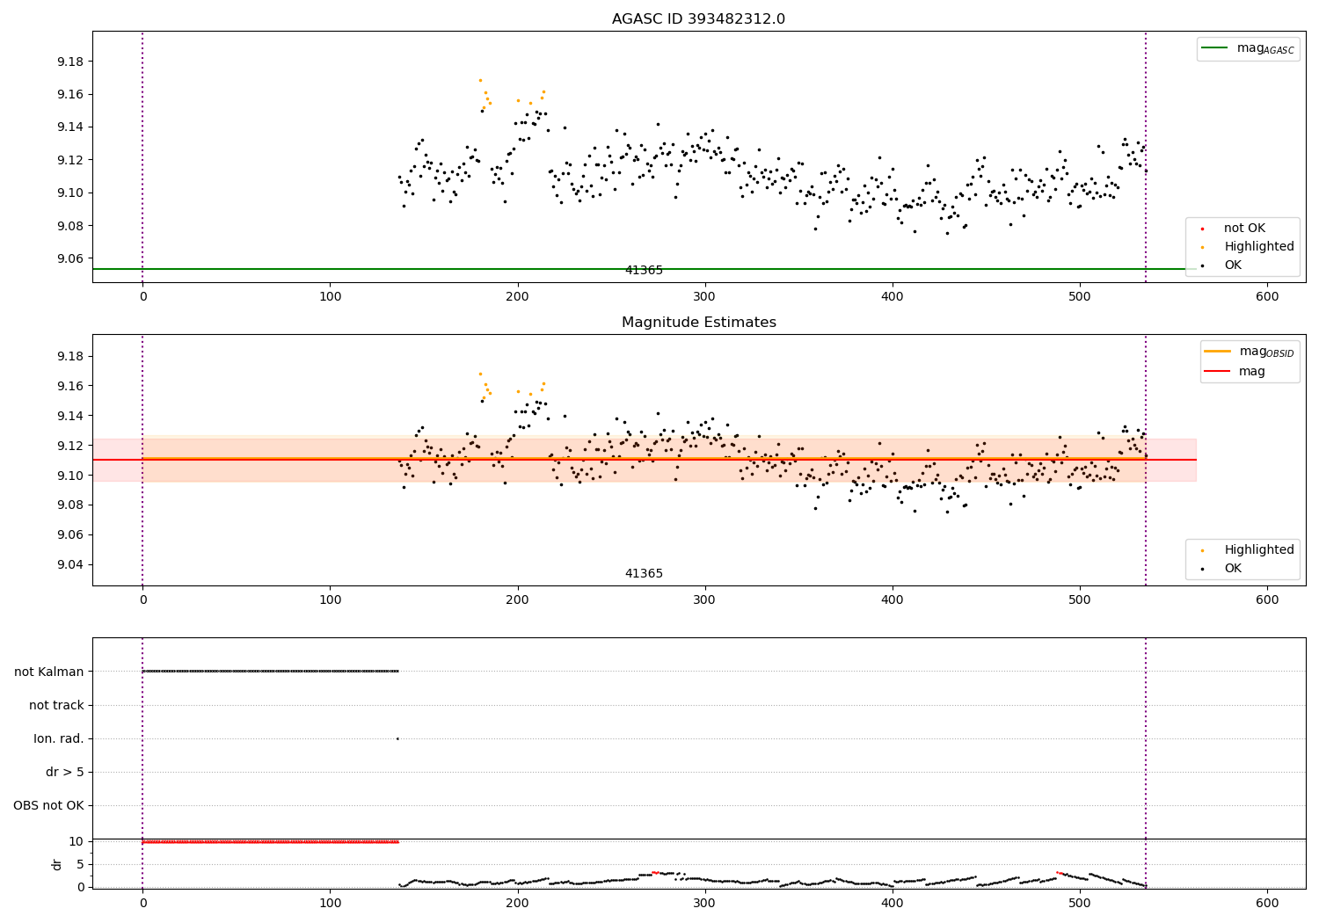Click the '41365' label in the top plot
The height and width of the screenshot is (923, 1319).
click(x=644, y=271)
